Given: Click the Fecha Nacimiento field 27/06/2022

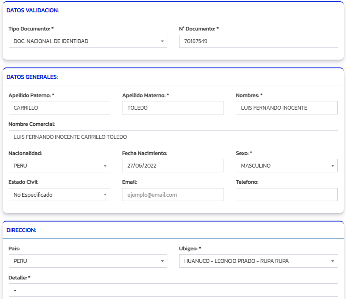Looking at the screenshot, I should [173, 166].
